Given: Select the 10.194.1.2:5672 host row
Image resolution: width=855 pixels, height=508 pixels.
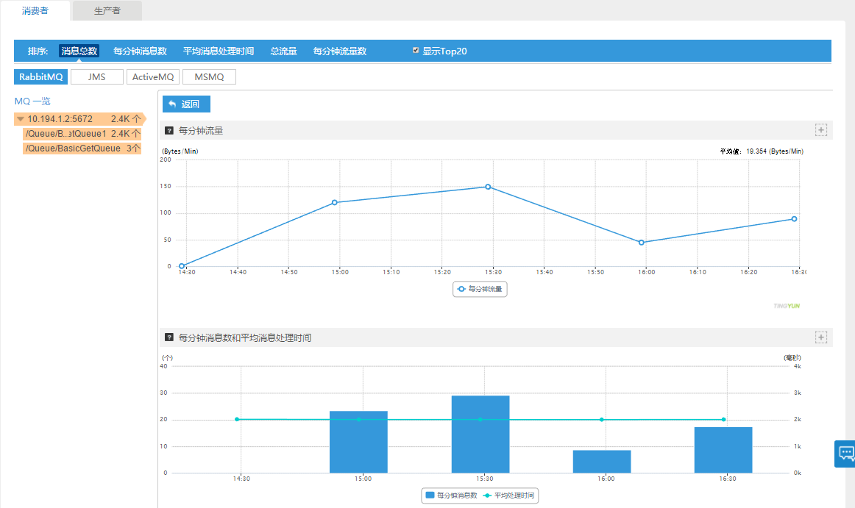Looking at the screenshot, I should pos(79,119).
